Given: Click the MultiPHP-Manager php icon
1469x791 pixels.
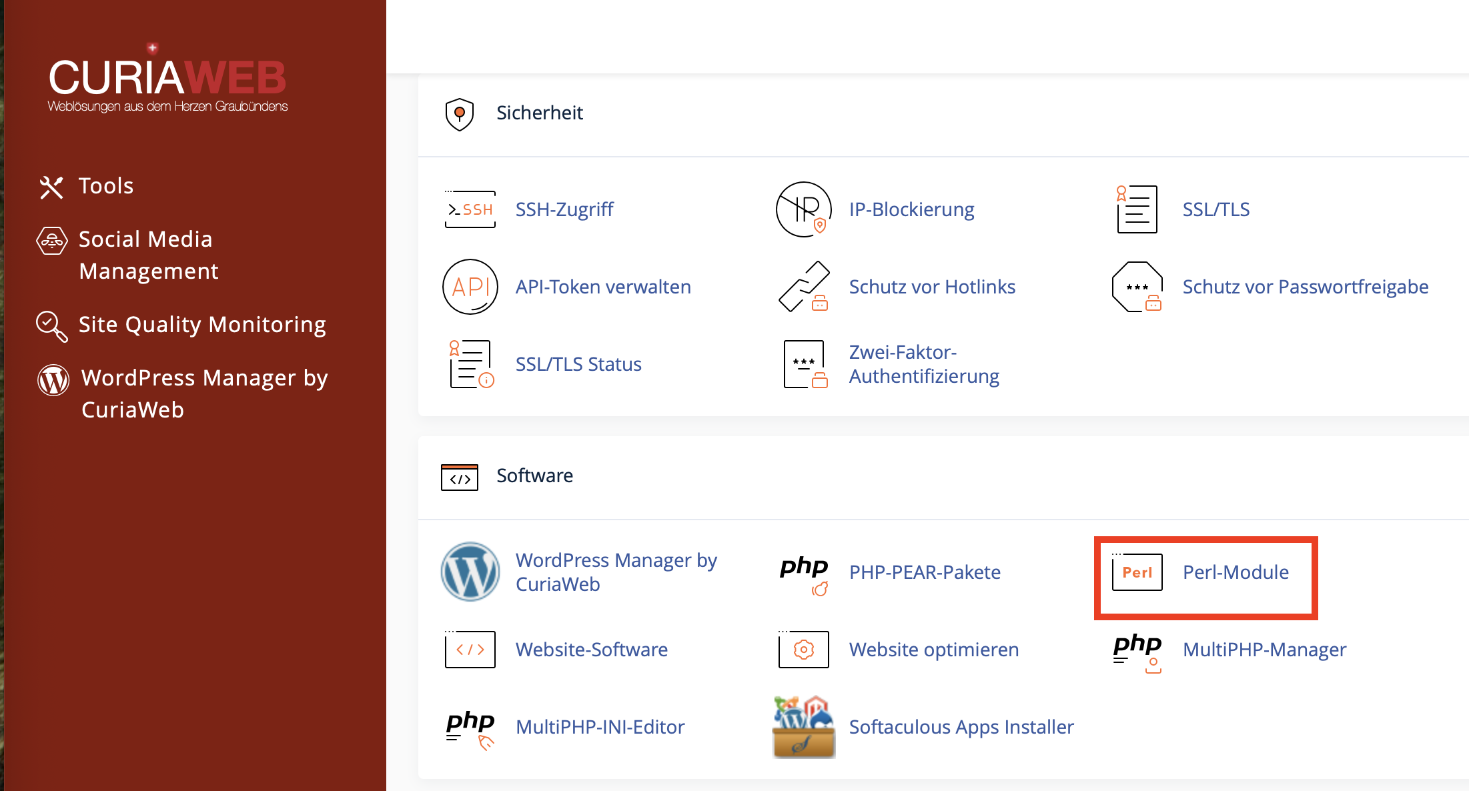Looking at the screenshot, I should [1137, 652].
